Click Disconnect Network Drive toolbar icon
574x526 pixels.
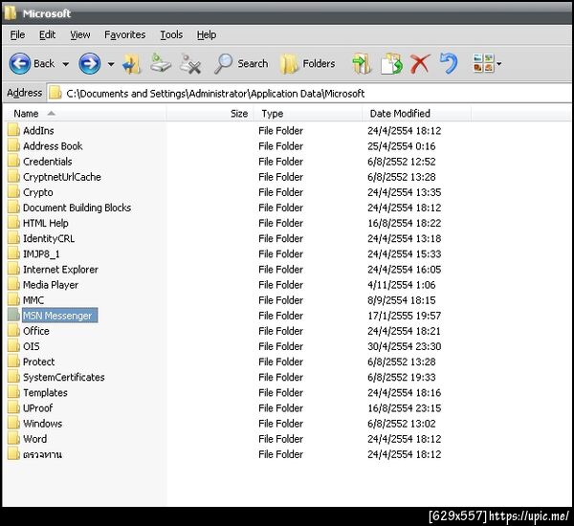[x=190, y=64]
